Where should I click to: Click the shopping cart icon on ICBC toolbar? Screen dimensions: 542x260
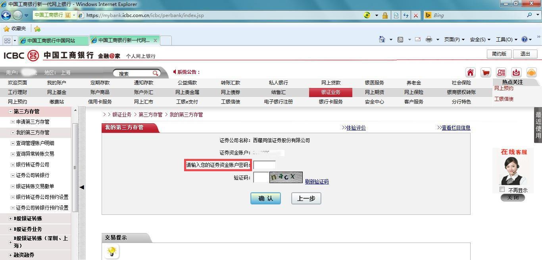pos(486,73)
